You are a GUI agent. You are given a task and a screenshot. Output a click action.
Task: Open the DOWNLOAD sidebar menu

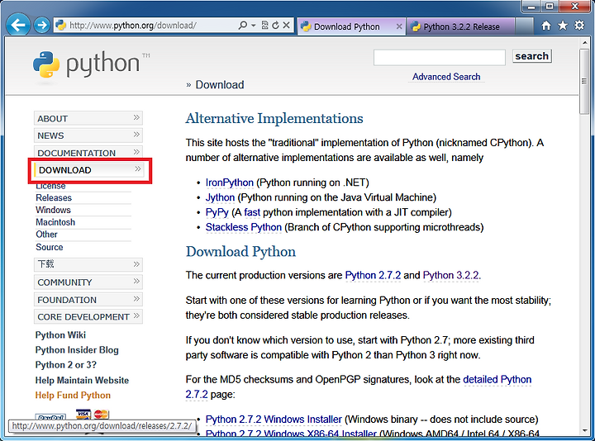pos(88,170)
